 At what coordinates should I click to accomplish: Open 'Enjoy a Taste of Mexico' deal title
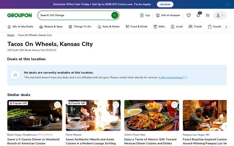150,141
